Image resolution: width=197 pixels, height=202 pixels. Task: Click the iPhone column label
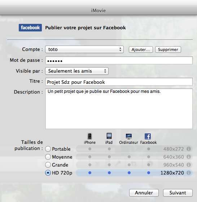[x=89, y=142]
